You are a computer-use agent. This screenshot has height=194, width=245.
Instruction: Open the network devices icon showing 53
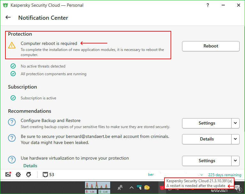tap(48, 175)
